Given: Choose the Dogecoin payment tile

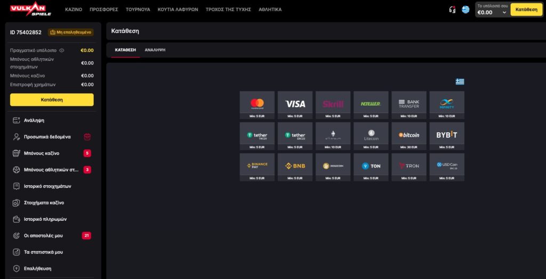Looking at the screenshot, I should coord(333,166).
